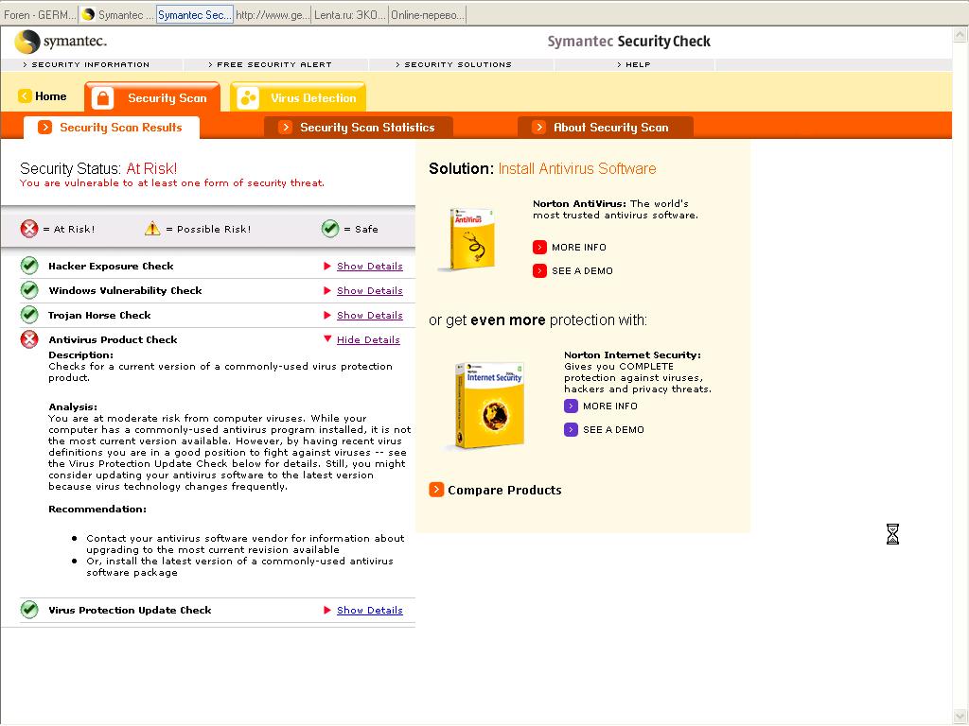Open Show Details for Windows Vulnerability Check
Viewport: 969px width, 726px height.
[x=370, y=291]
